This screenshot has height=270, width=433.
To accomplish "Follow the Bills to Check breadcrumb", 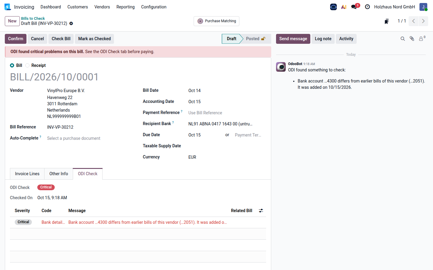I will pos(33,18).
